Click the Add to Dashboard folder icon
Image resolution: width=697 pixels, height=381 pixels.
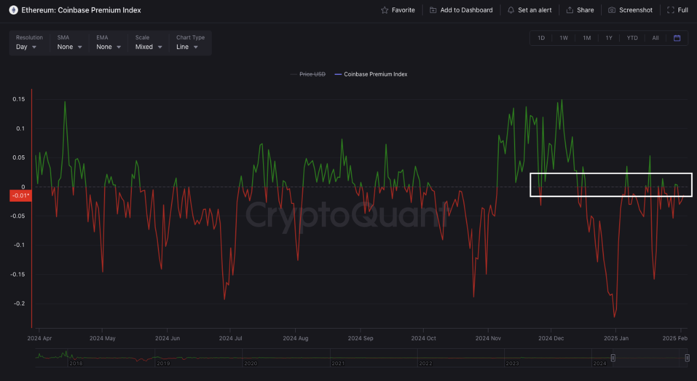coord(433,10)
